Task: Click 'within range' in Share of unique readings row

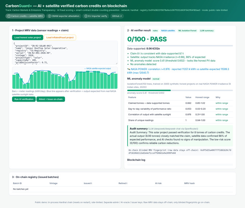Action: (x=222, y=120)
